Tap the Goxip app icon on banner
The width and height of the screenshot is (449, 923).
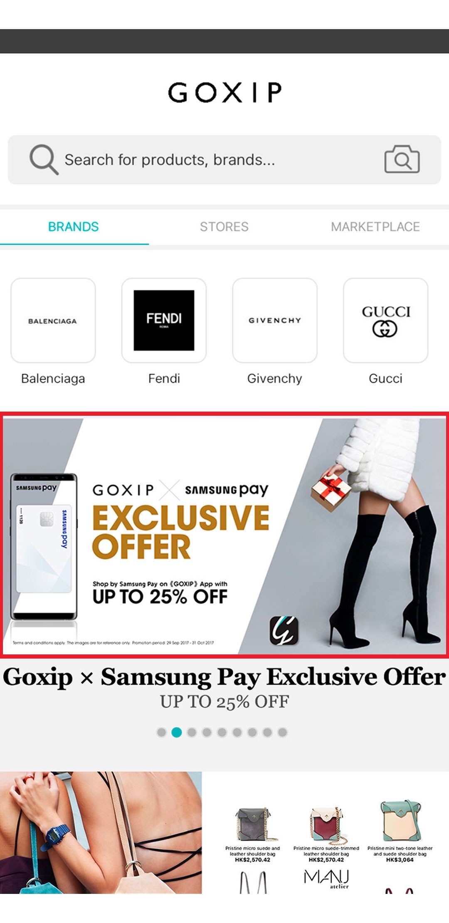284,630
